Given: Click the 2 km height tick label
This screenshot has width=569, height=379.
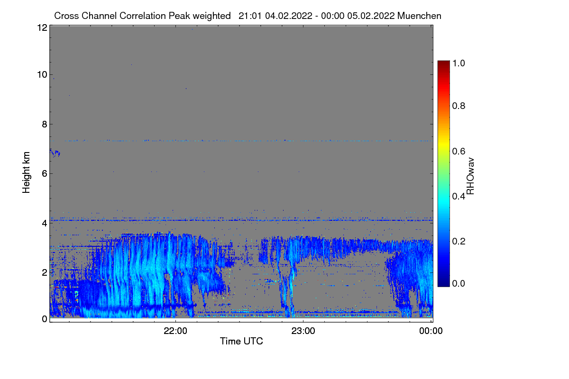Looking at the screenshot, I should (x=44, y=272).
